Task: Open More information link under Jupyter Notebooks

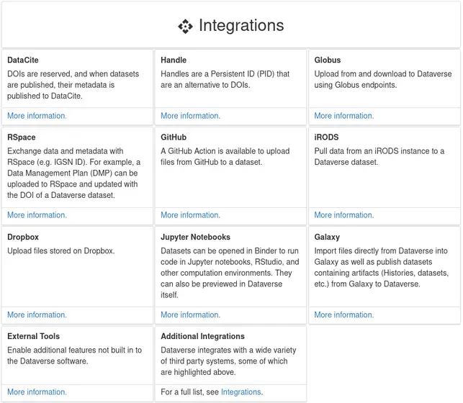Action: [190, 314]
